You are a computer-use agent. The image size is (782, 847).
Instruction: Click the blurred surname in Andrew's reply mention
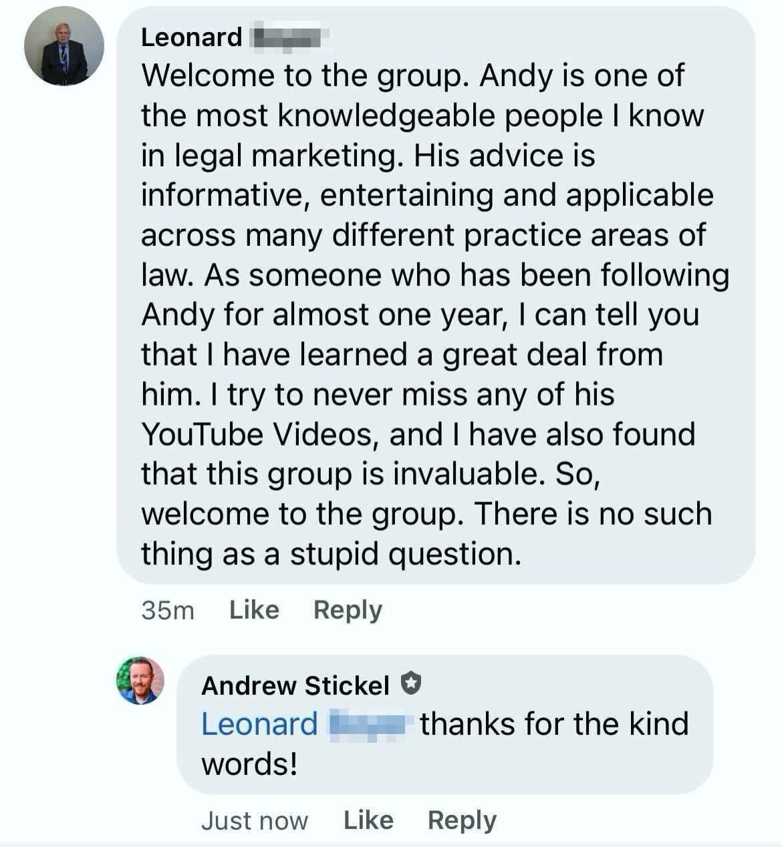point(369,724)
